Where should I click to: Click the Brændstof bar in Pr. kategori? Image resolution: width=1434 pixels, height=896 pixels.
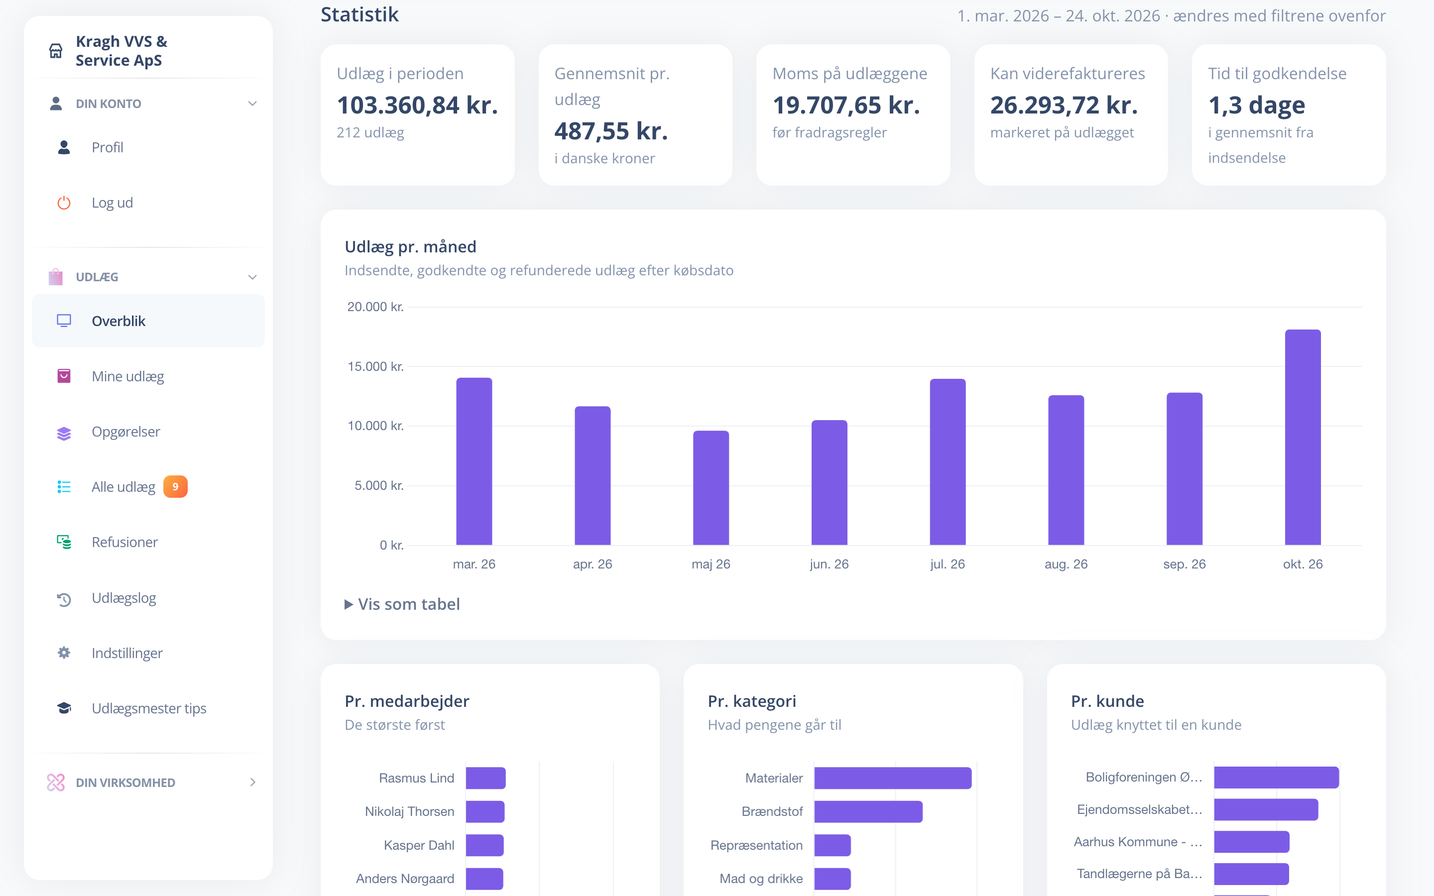[x=868, y=811]
